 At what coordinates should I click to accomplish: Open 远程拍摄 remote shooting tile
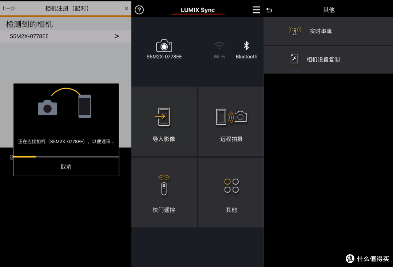point(231,122)
